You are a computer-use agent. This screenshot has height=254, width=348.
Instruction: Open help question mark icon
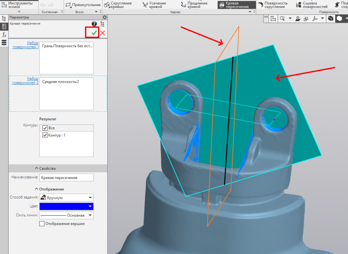point(94,24)
